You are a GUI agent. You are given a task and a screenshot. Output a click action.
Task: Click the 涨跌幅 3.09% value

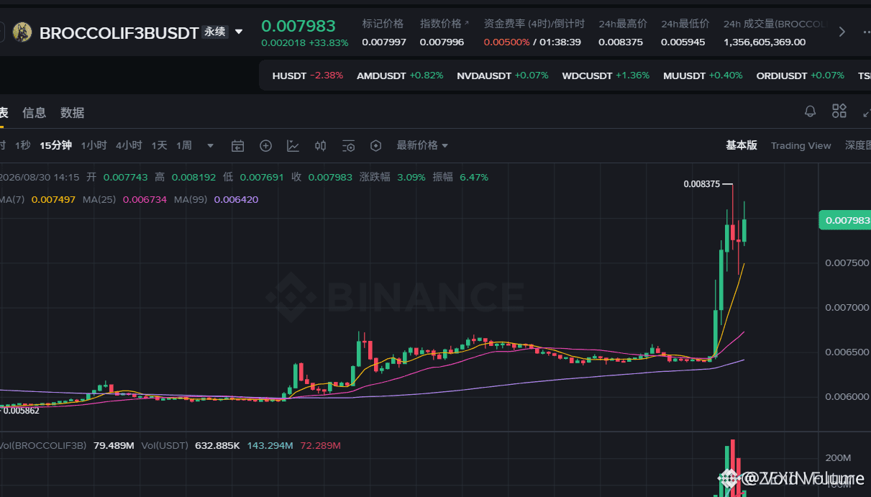pos(411,177)
